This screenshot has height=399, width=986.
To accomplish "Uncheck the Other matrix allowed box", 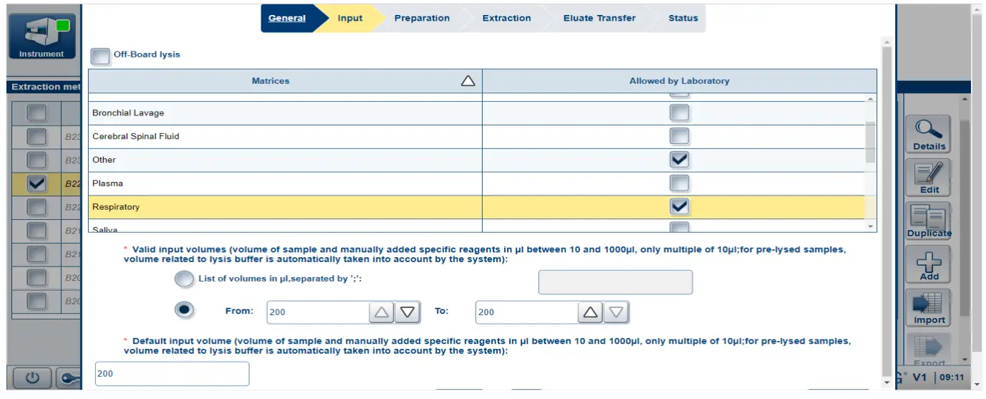I will pyautogui.click(x=679, y=160).
